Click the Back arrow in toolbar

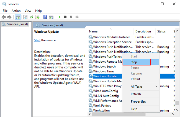(4, 17)
